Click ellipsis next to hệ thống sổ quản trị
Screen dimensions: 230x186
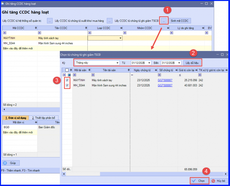click(49, 21)
